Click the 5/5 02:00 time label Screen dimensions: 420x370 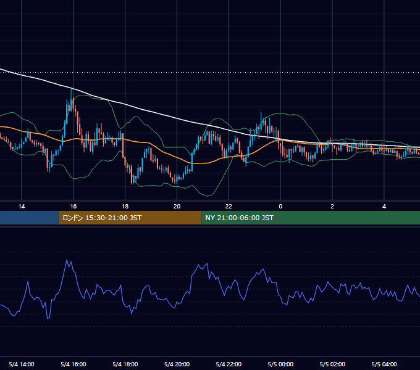(x=332, y=364)
